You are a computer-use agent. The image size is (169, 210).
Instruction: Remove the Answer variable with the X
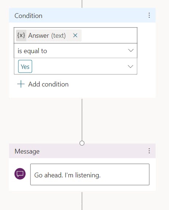click(x=75, y=36)
